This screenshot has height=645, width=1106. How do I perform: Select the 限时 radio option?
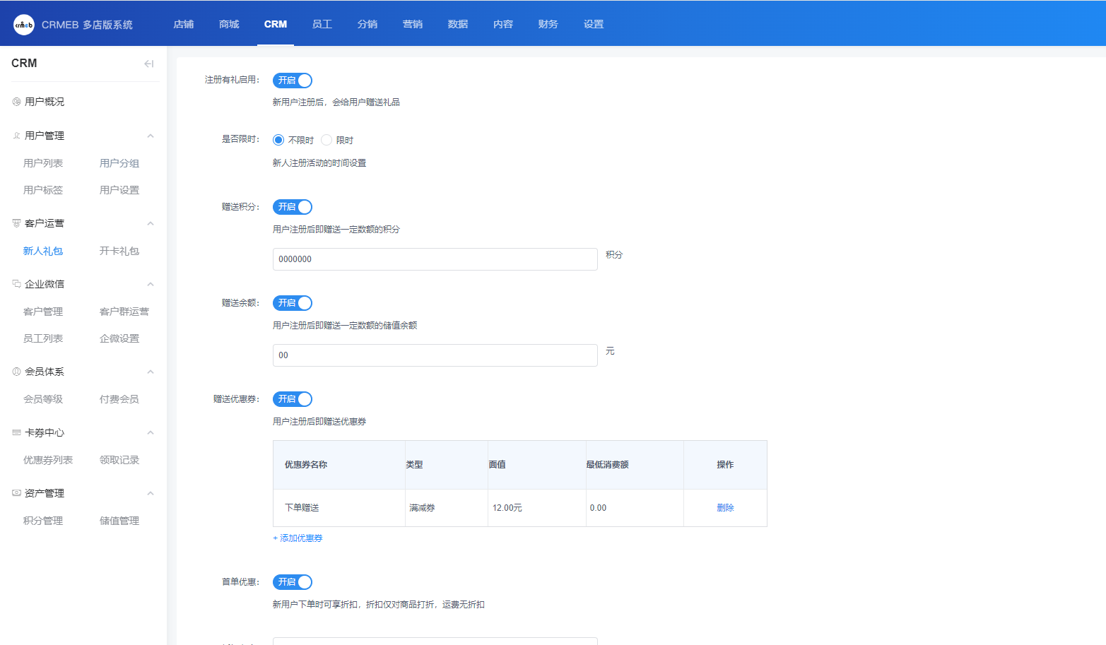coord(326,140)
